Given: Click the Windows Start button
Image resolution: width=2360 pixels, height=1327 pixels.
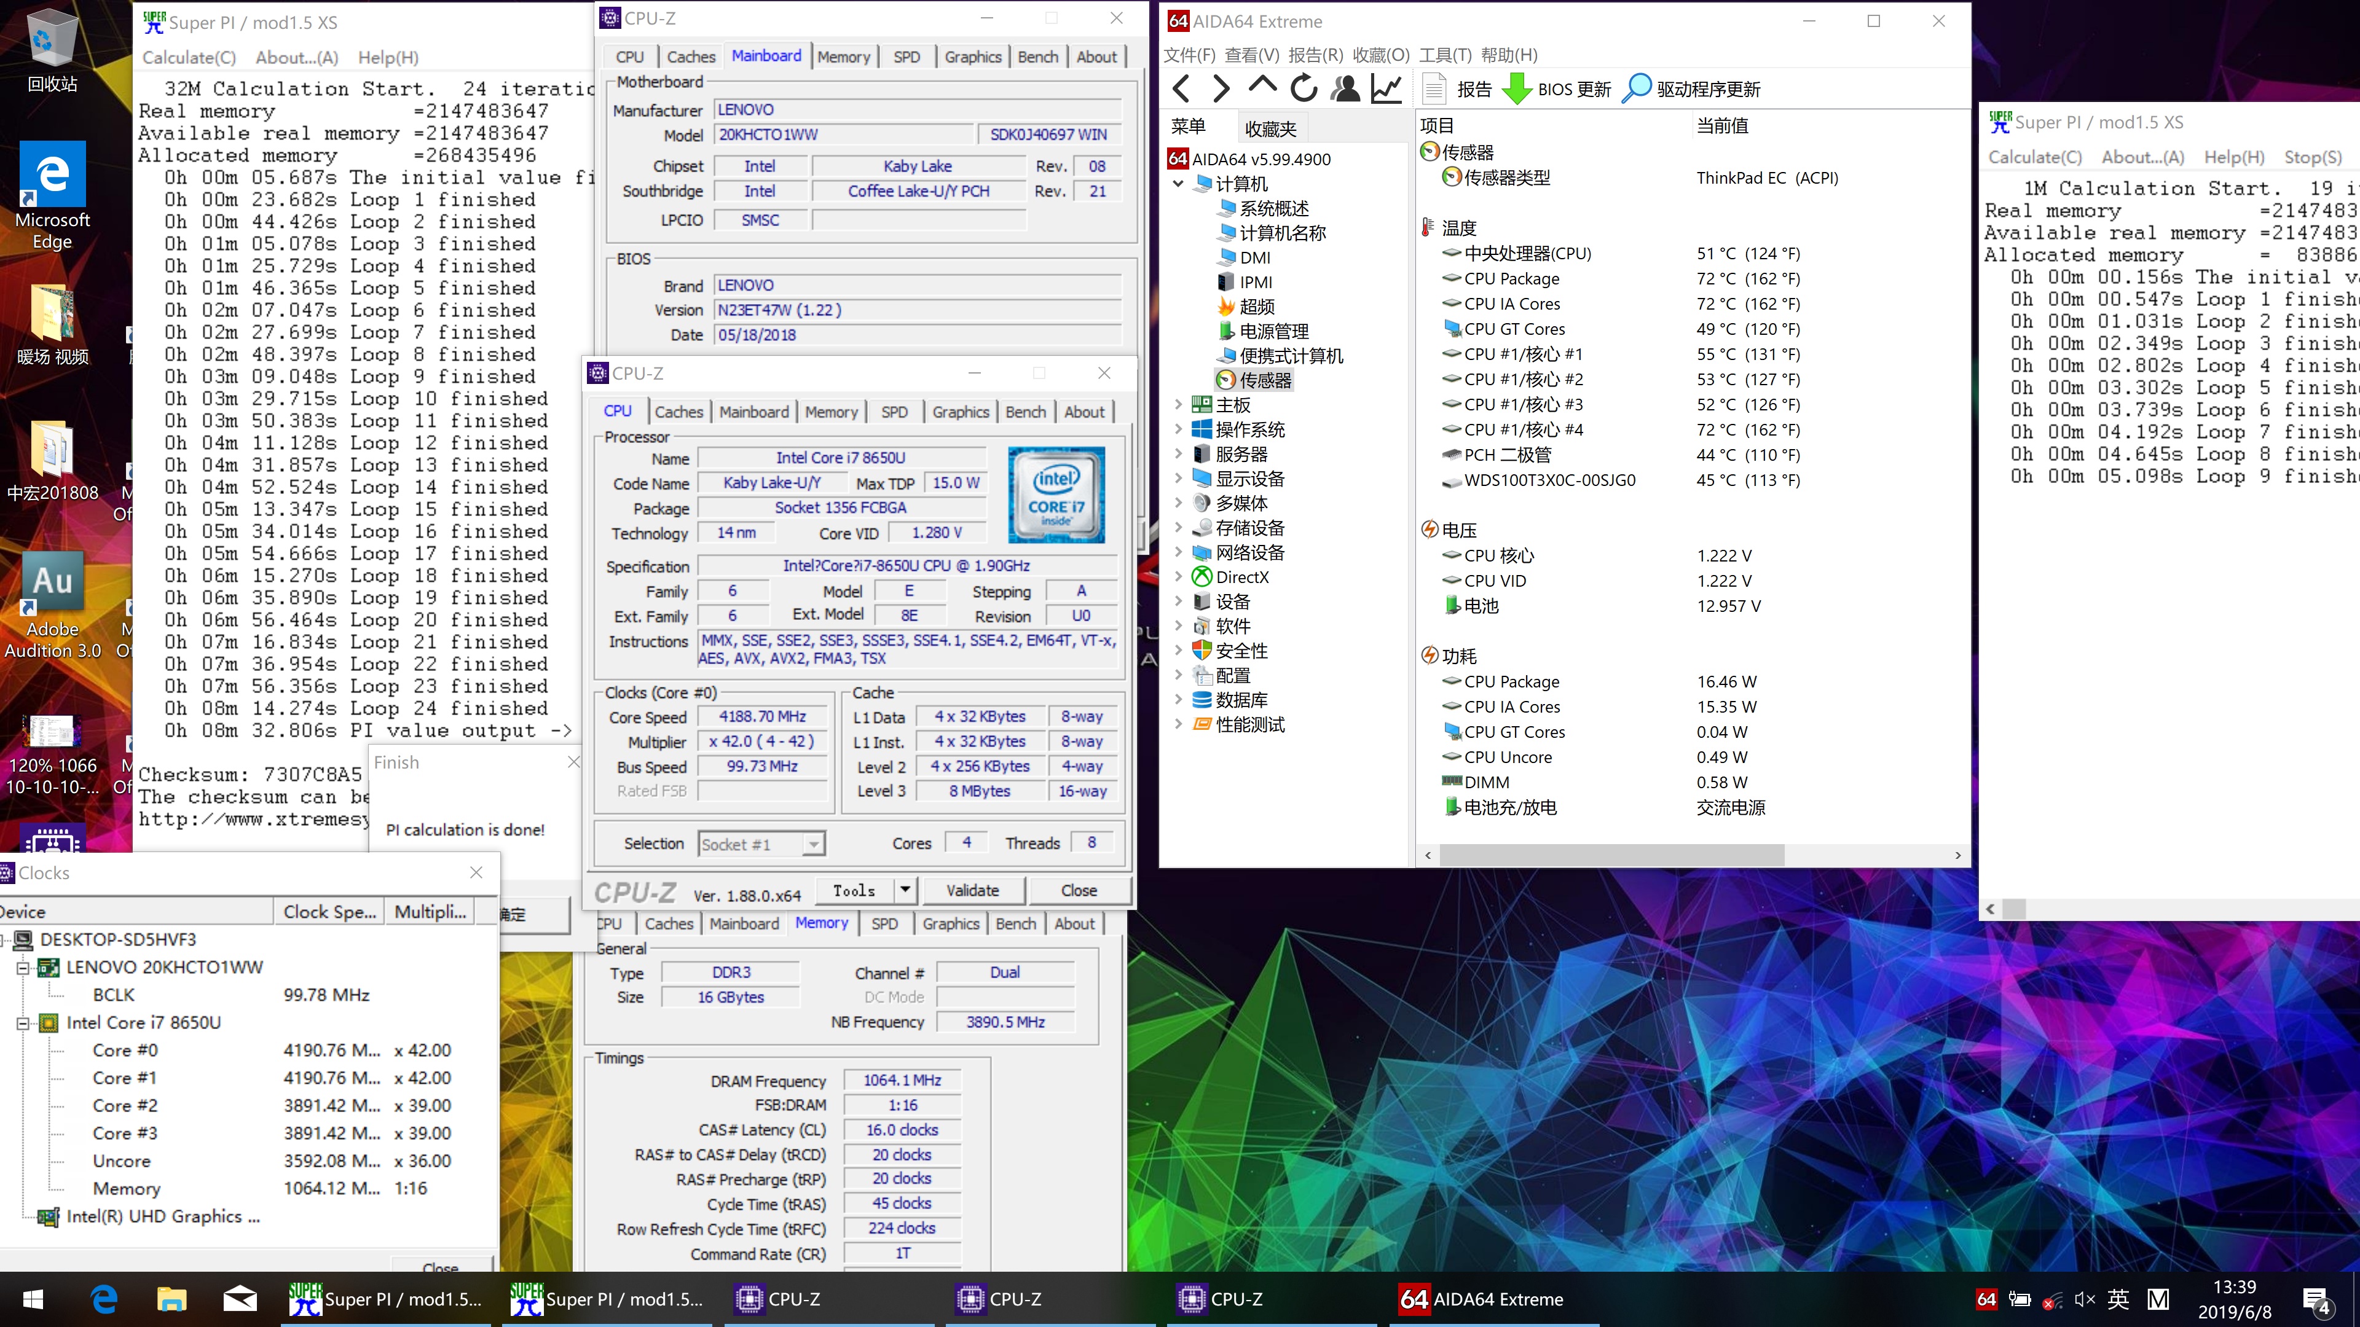Looking at the screenshot, I should (x=33, y=1299).
